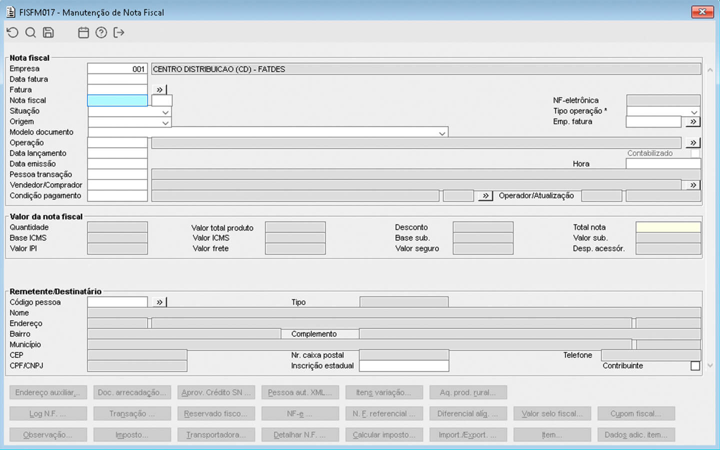
Task: Click the Calcular imposto button
Action: click(x=384, y=435)
